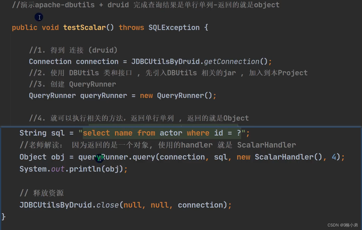The width and height of the screenshot is (362, 230).
Task: Click the 'System' class name
Action: point(33,169)
